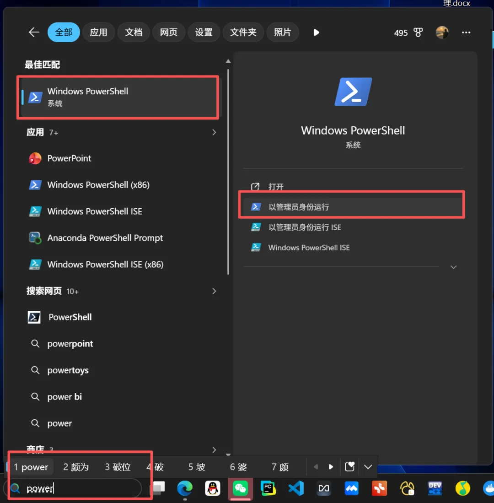This screenshot has width=494, height=503.
Task: Open PyCharm from taskbar
Action: tap(268, 488)
